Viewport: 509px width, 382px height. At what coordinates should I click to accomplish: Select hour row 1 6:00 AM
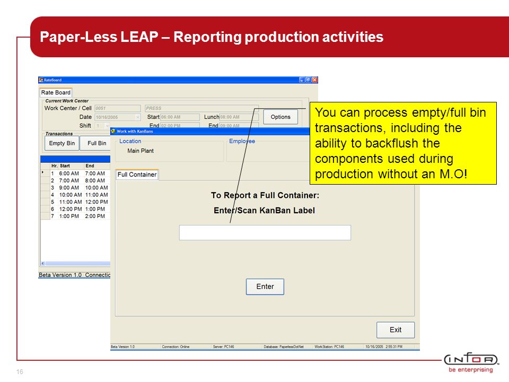pyautogui.click(x=76, y=173)
